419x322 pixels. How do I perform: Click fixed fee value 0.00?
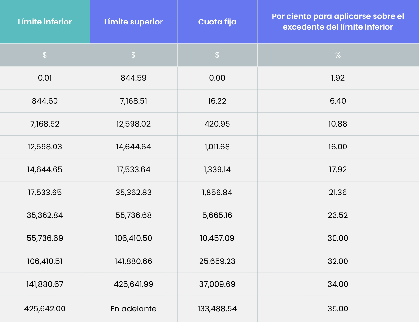coord(217,78)
